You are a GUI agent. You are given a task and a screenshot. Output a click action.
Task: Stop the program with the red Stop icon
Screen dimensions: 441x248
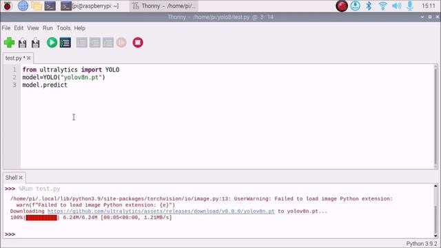tap(138, 43)
